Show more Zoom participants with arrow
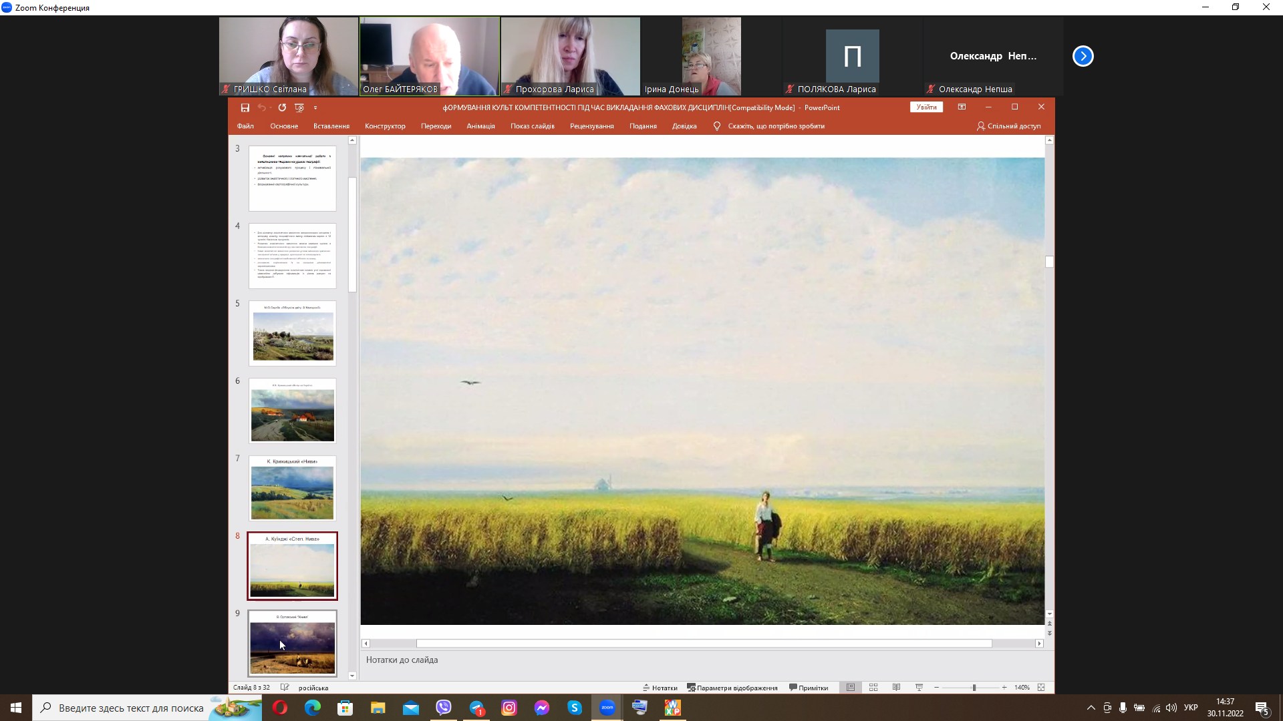The image size is (1283, 721). (1083, 56)
